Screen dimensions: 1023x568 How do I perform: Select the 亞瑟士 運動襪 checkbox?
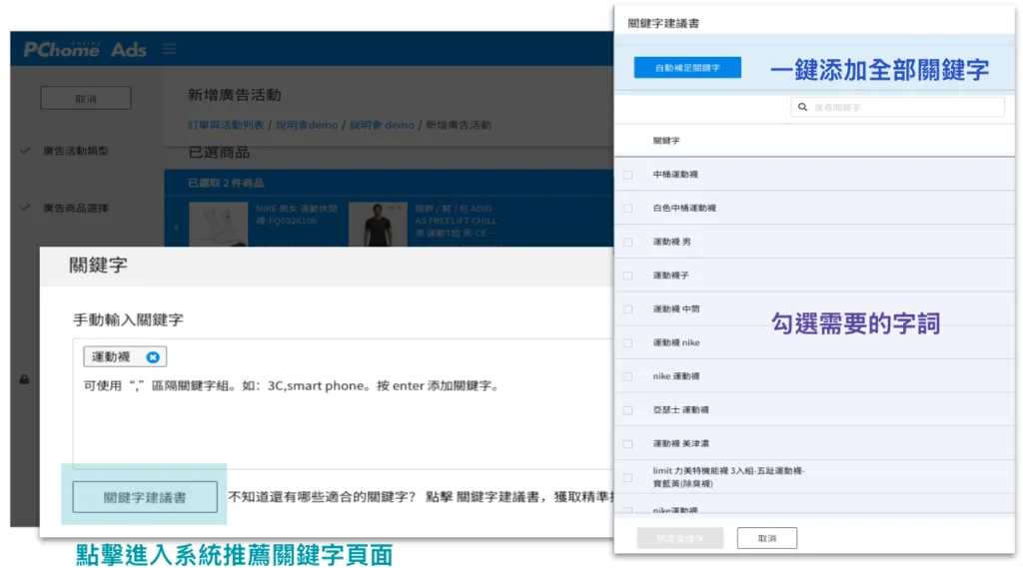pos(627,410)
